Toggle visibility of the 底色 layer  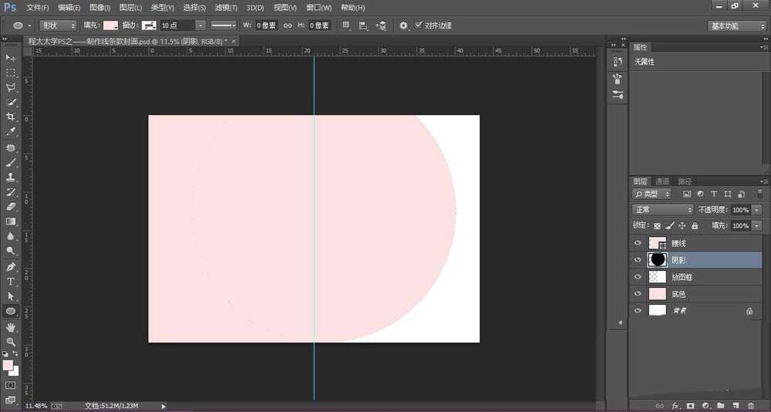[638, 294]
